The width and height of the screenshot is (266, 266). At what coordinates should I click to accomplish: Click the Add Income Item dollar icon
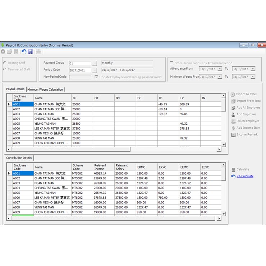click(233, 128)
